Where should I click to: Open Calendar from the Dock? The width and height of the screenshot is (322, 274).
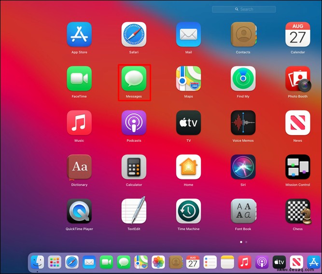pos(193,262)
